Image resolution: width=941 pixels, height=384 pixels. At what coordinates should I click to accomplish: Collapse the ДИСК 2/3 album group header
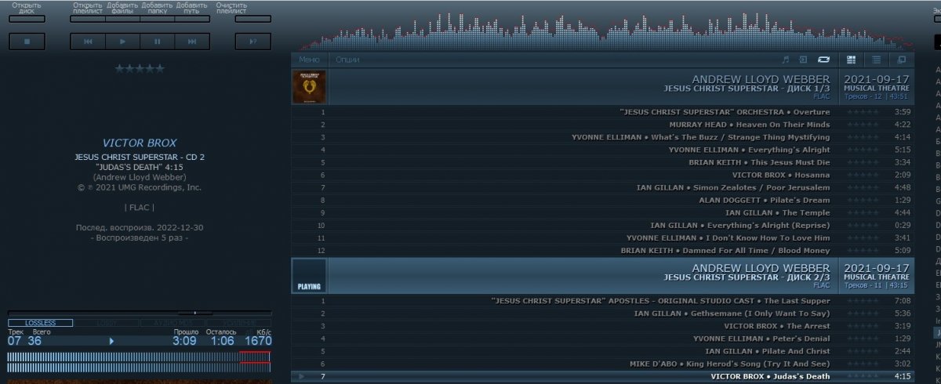tap(602, 275)
